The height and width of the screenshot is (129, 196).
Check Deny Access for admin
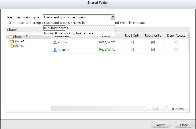point(176,42)
